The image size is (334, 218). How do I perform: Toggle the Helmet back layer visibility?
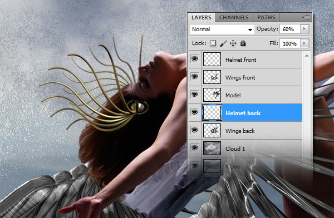tap(194, 112)
